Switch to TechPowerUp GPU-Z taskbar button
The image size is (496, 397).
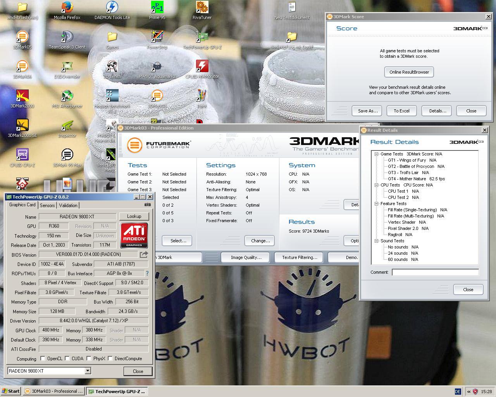(117, 391)
